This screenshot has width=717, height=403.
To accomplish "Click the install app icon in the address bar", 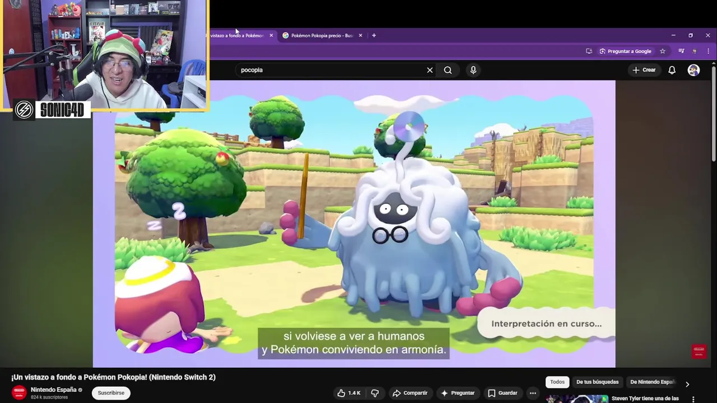I will [589, 51].
